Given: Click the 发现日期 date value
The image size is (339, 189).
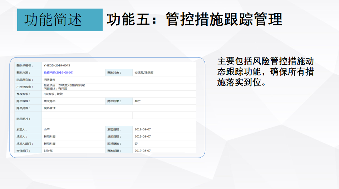Looking at the screenshot, I should coord(143,129).
